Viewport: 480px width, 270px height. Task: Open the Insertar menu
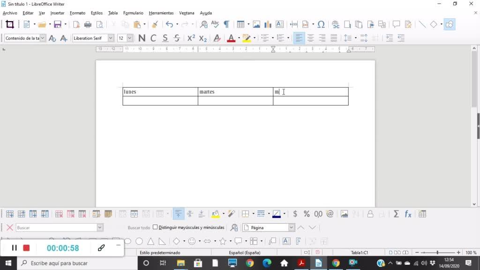[x=57, y=13]
